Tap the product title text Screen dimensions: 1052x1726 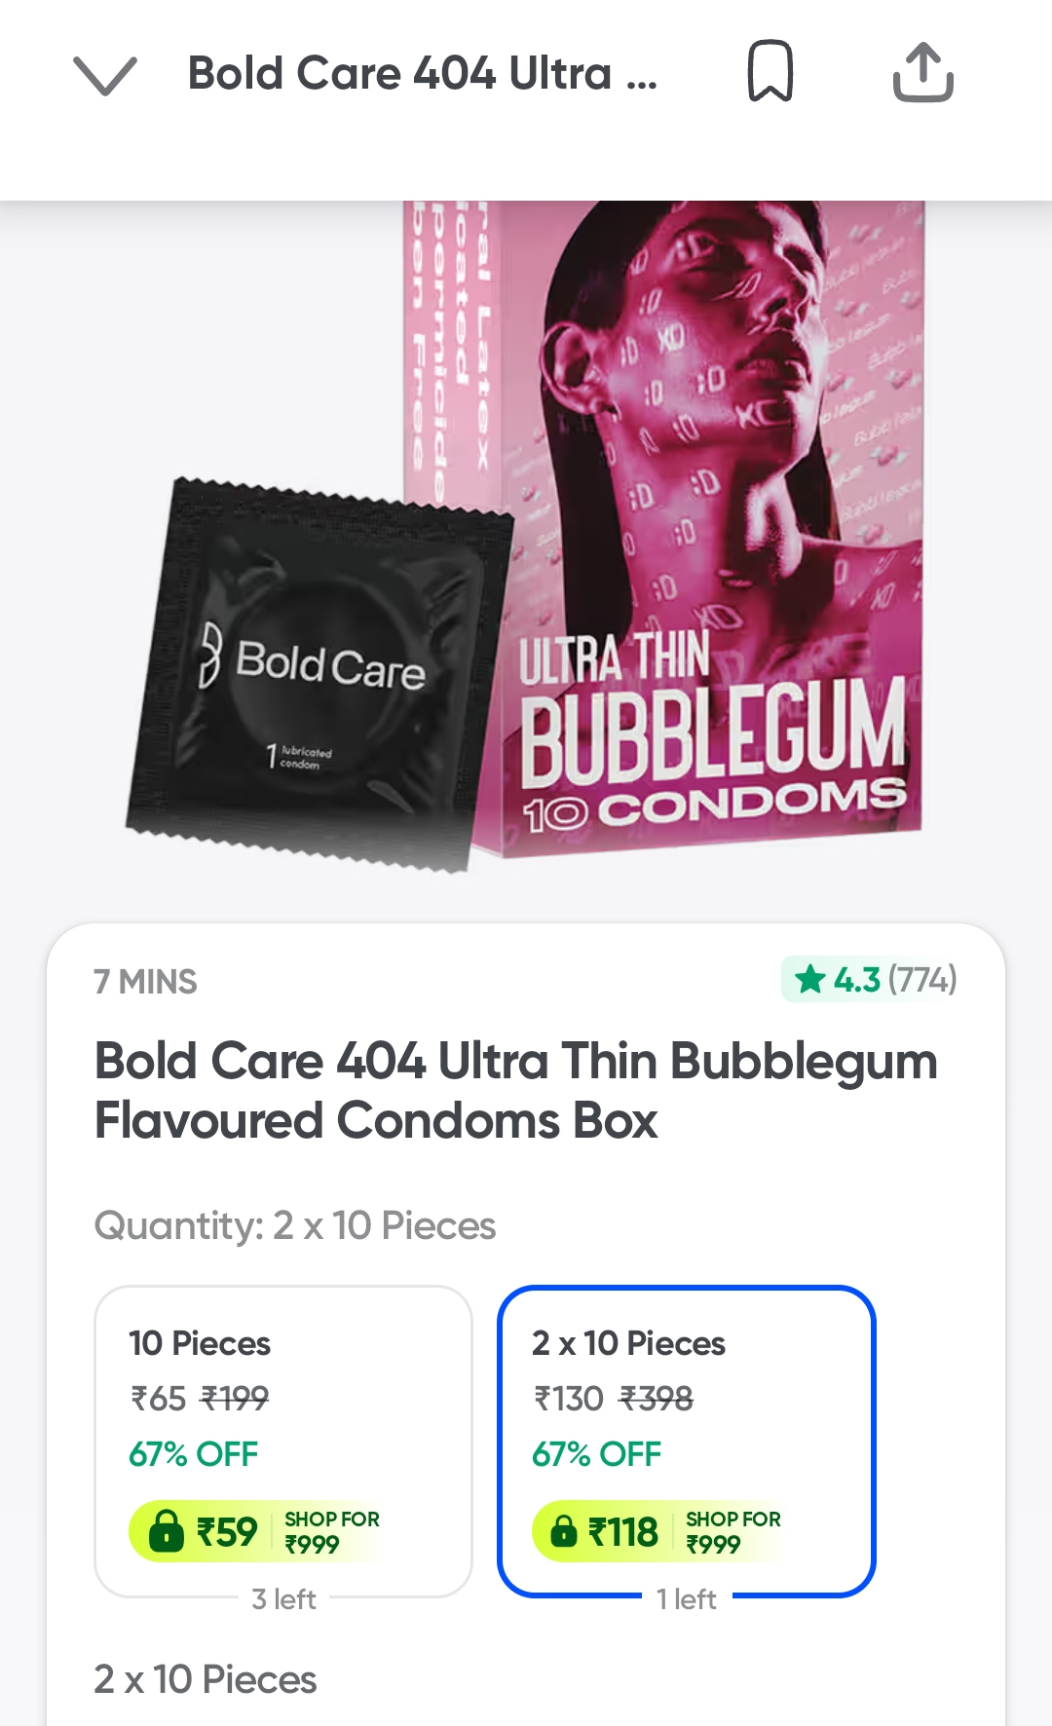pyautogui.click(x=516, y=1090)
